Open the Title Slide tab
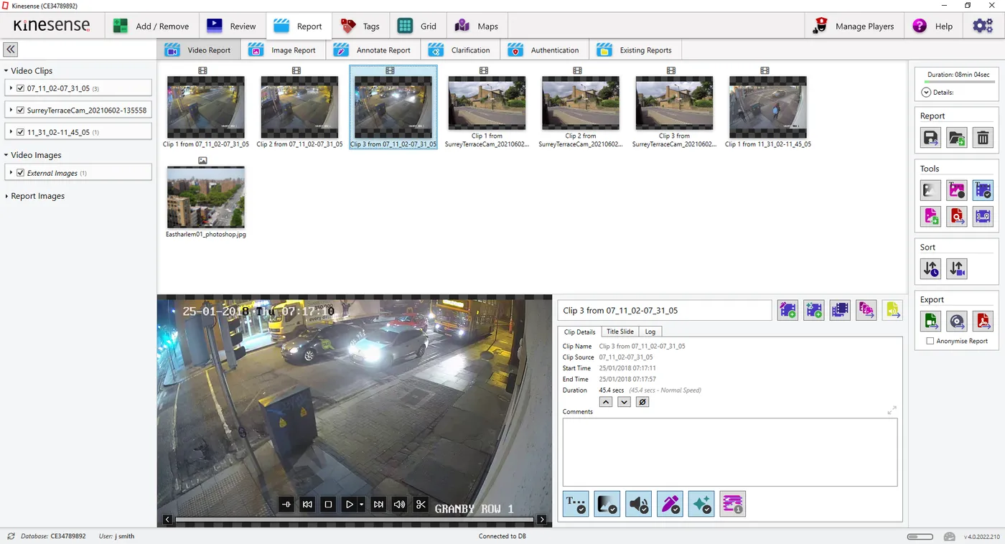1005x544 pixels. pos(620,332)
